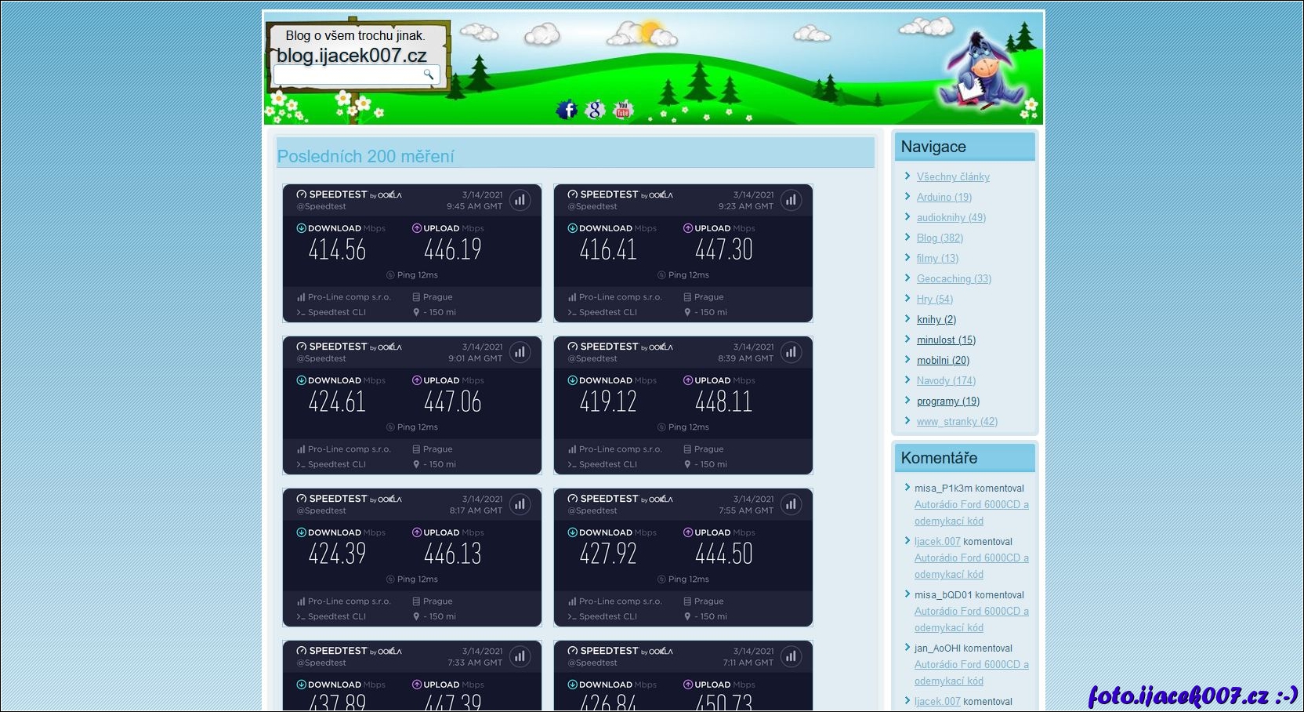Click the search magnifier icon
This screenshot has width=1304, height=712.
pyautogui.click(x=429, y=74)
